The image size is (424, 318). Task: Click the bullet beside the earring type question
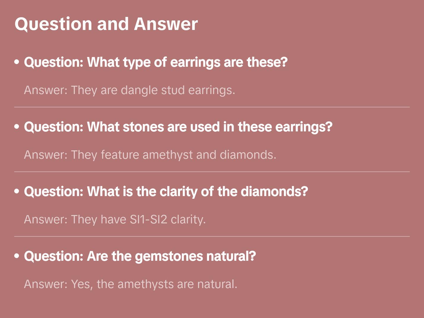click(x=17, y=62)
